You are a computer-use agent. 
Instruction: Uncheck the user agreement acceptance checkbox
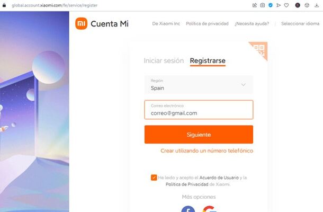point(154,178)
